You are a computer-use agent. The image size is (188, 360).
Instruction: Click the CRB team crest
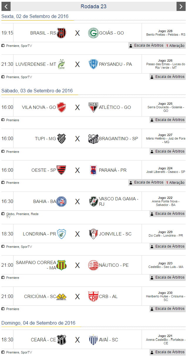pos(93,297)
